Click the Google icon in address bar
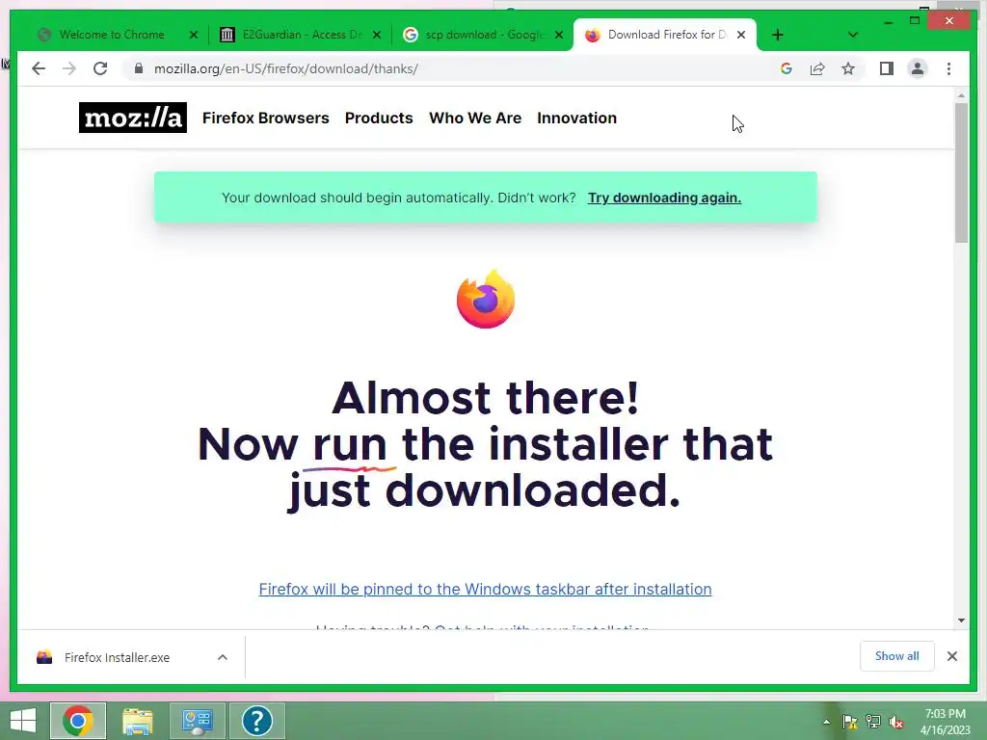The image size is (987, 740). point(787,68)
